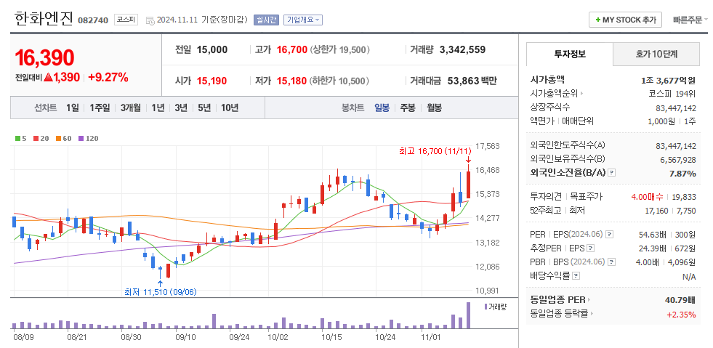Click the 한화엔진 stock title
This screenshot has width=713, height=348.
pos(44,19)
